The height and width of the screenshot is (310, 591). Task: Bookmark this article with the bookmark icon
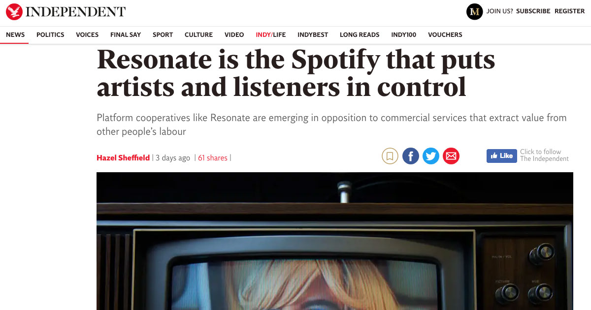[390, 156]
